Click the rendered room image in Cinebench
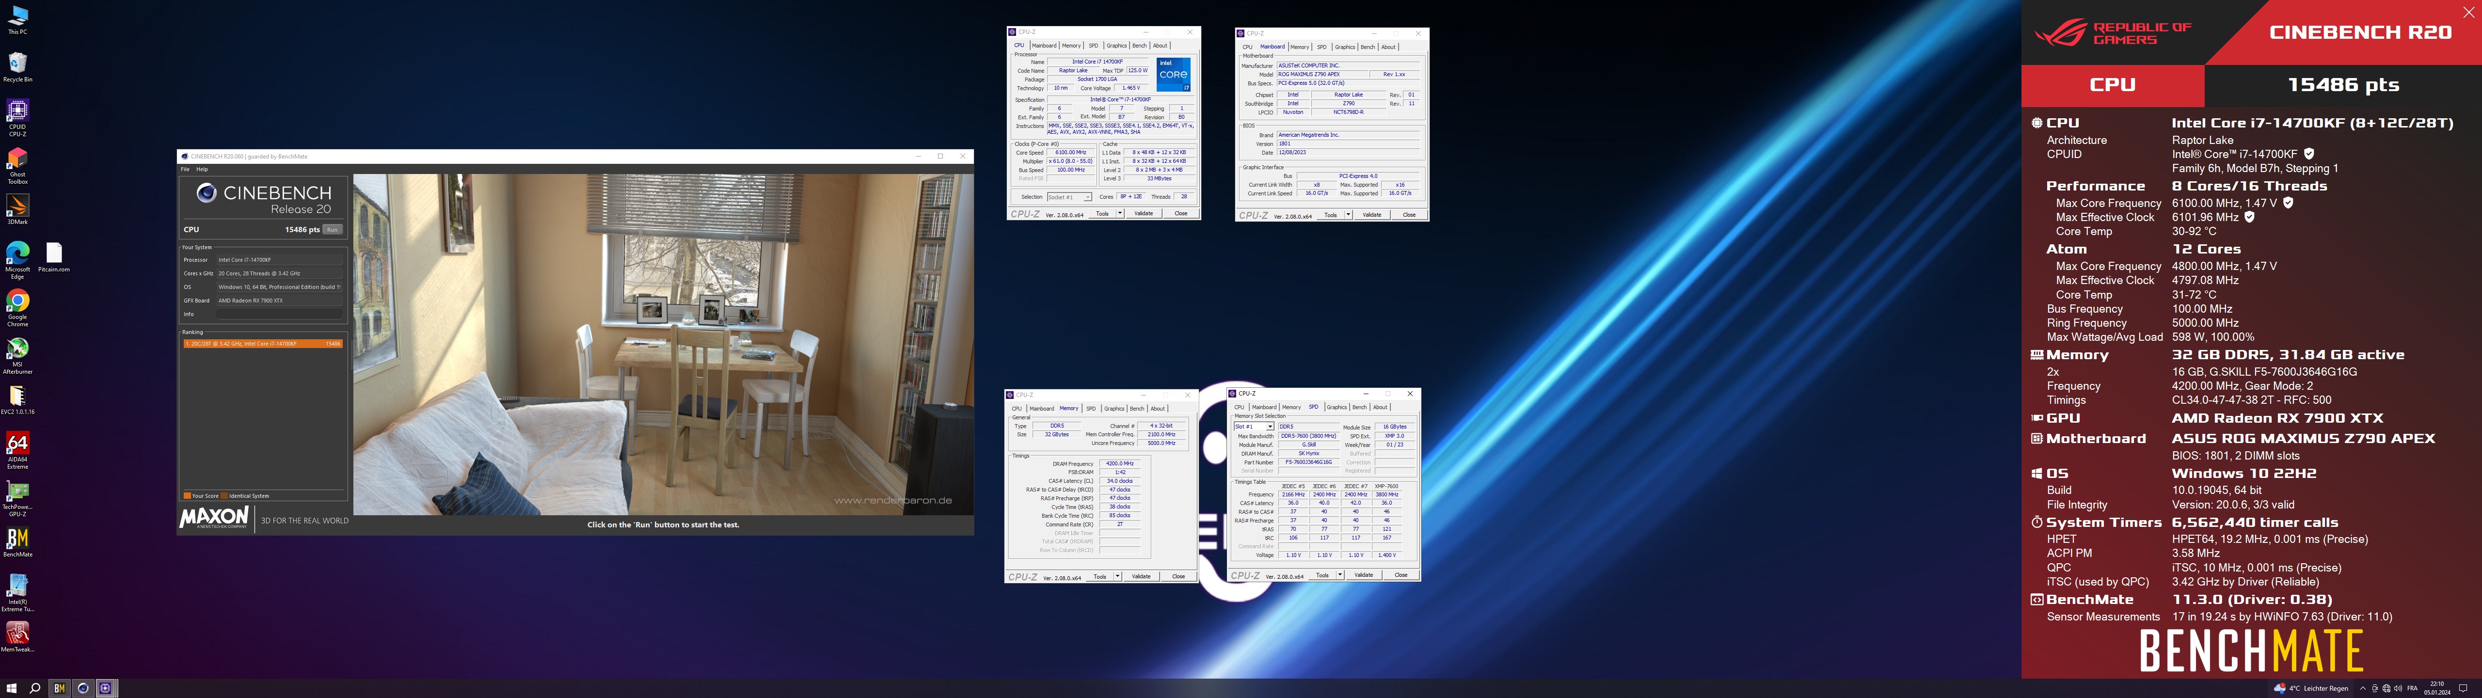The height and width of the screenshot is (698, 2482). (x=663, y=344)
